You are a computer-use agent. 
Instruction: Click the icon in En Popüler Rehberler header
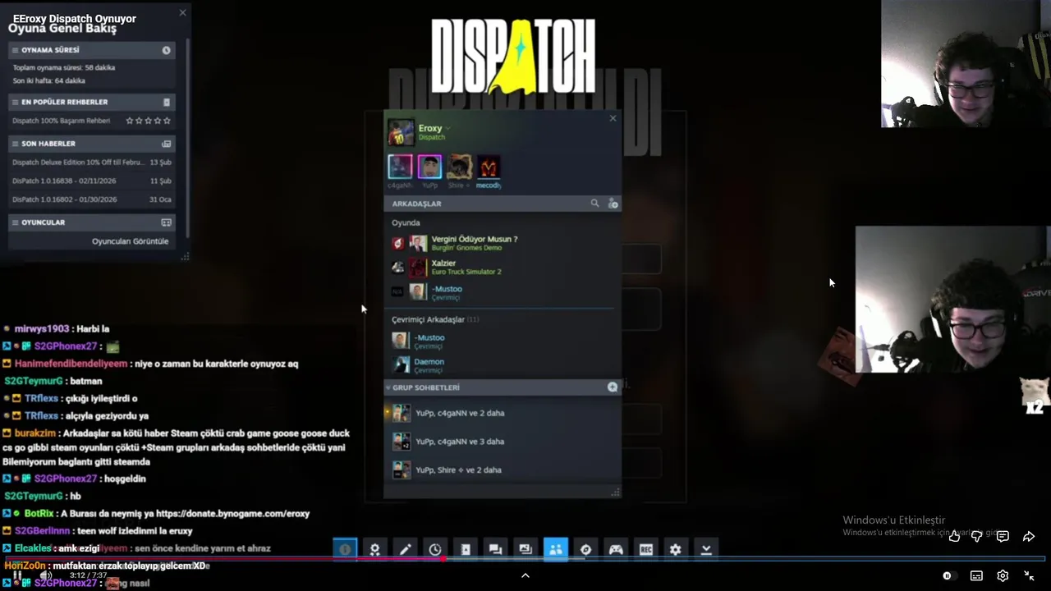pyautogui.click(x=166, y=102)
